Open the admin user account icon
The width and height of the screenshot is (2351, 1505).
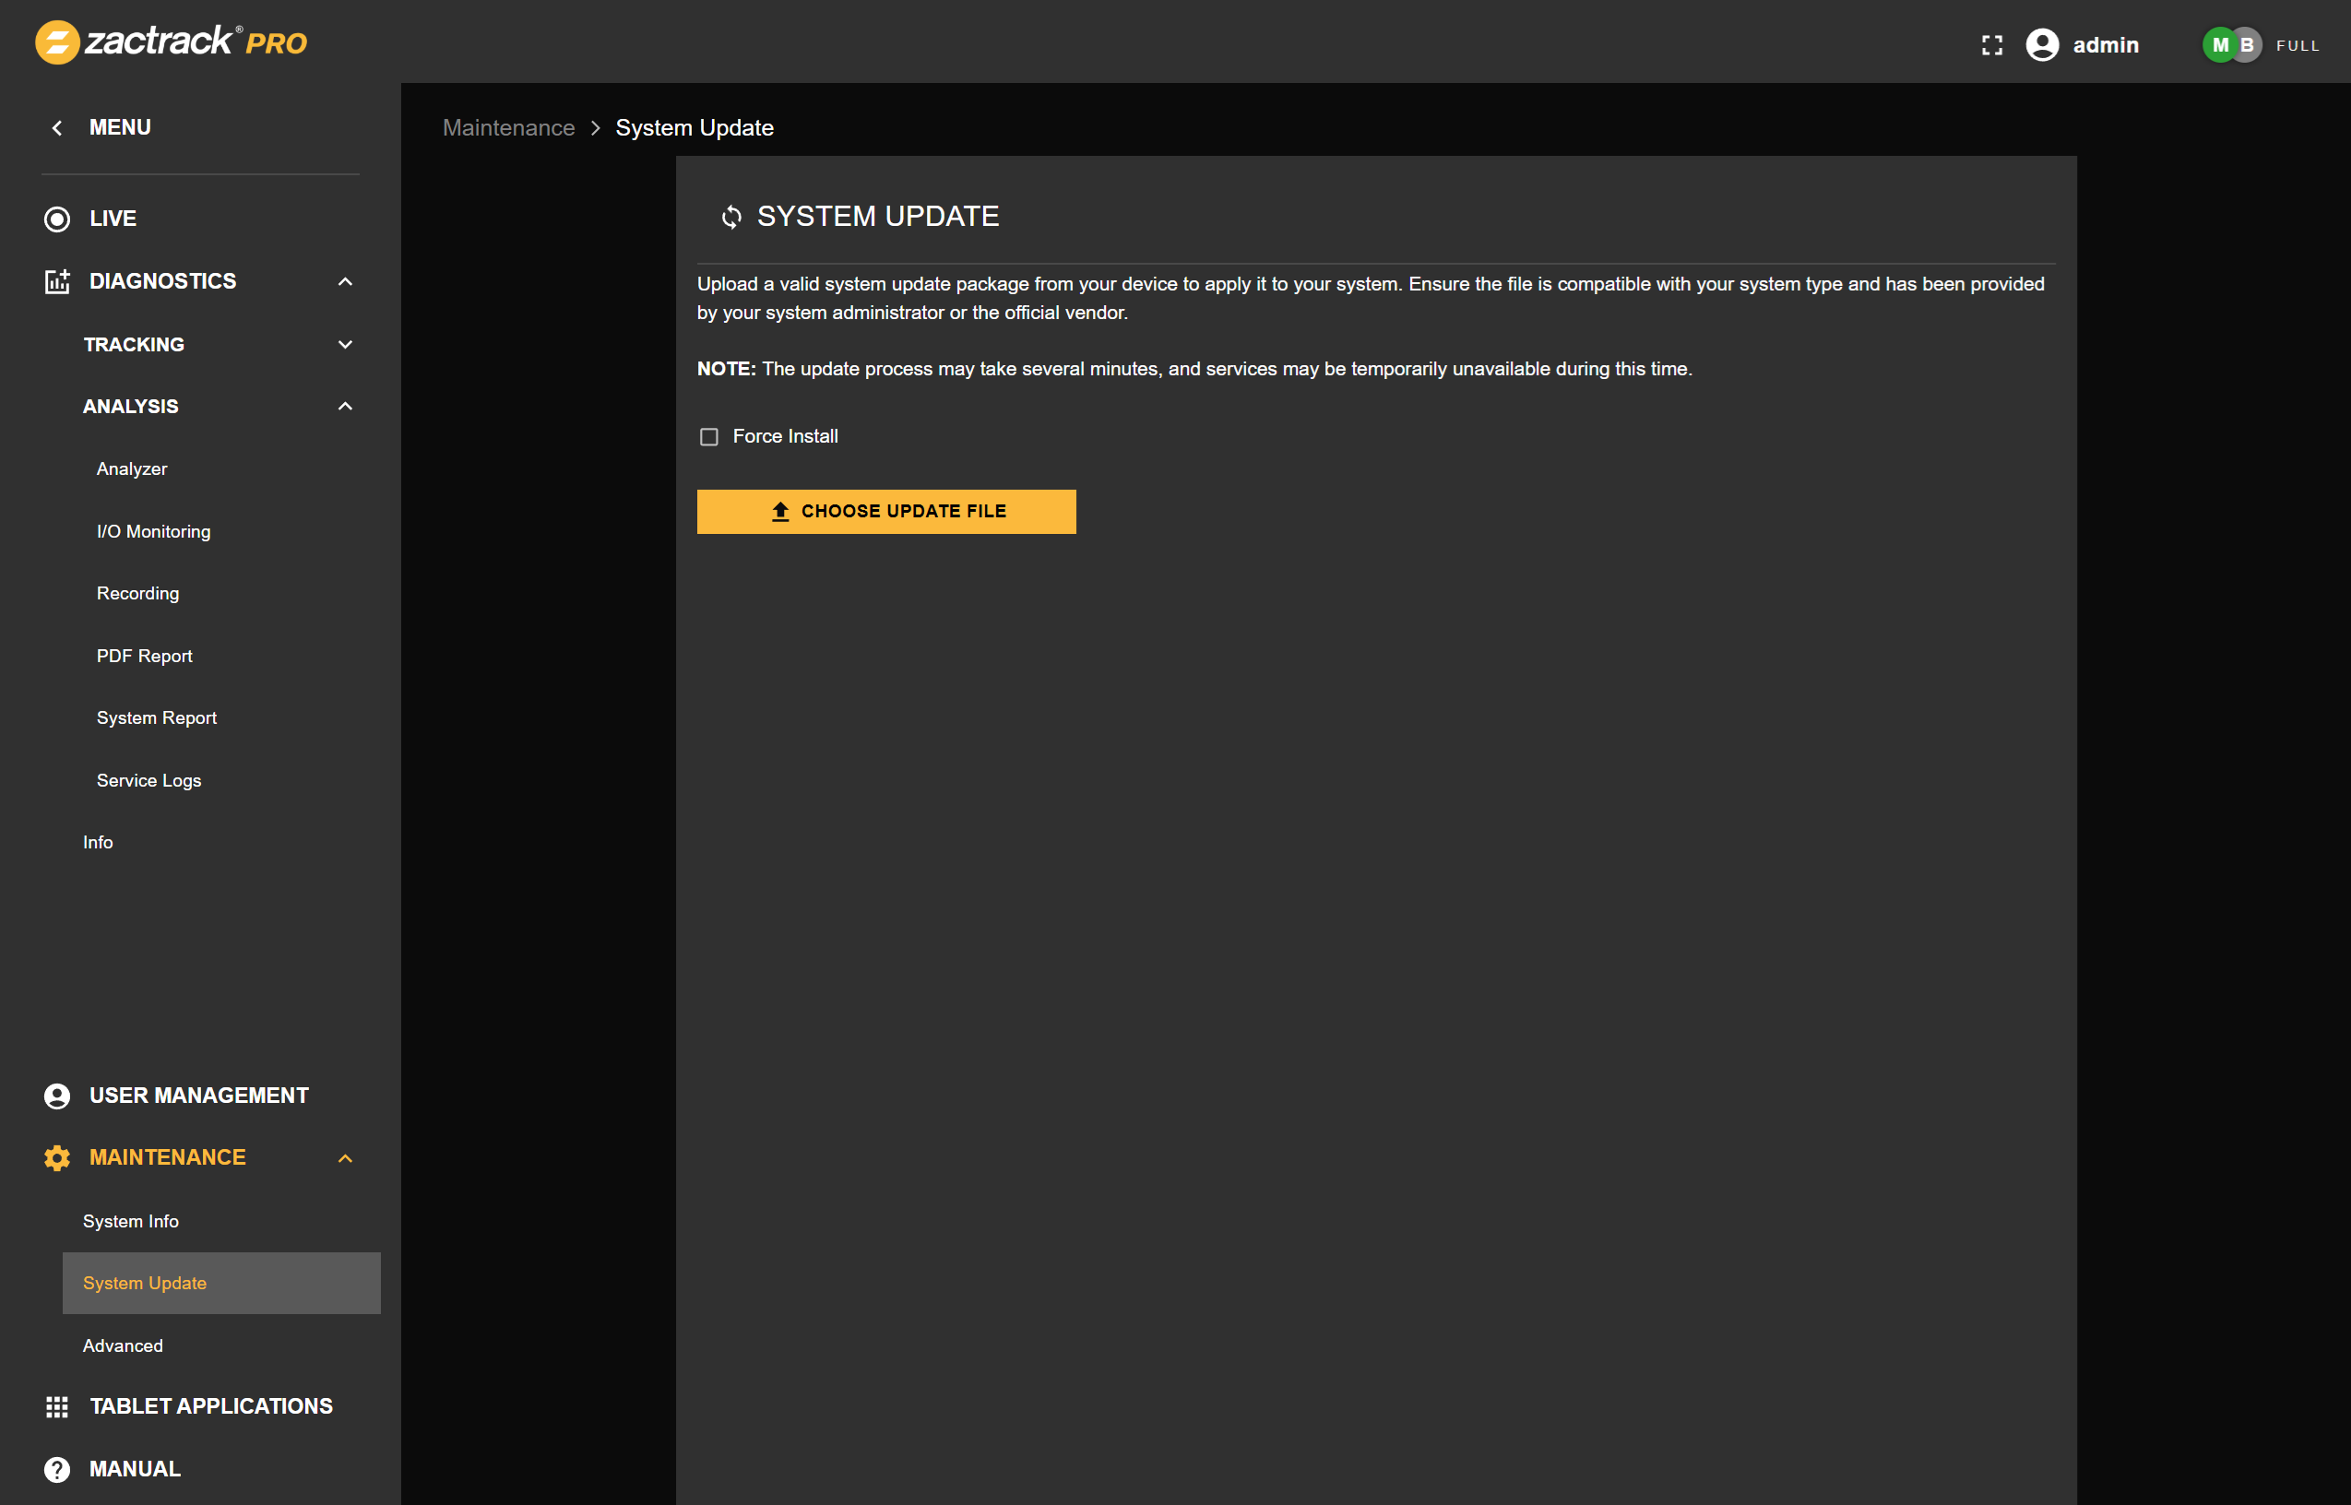(2042, 45)
